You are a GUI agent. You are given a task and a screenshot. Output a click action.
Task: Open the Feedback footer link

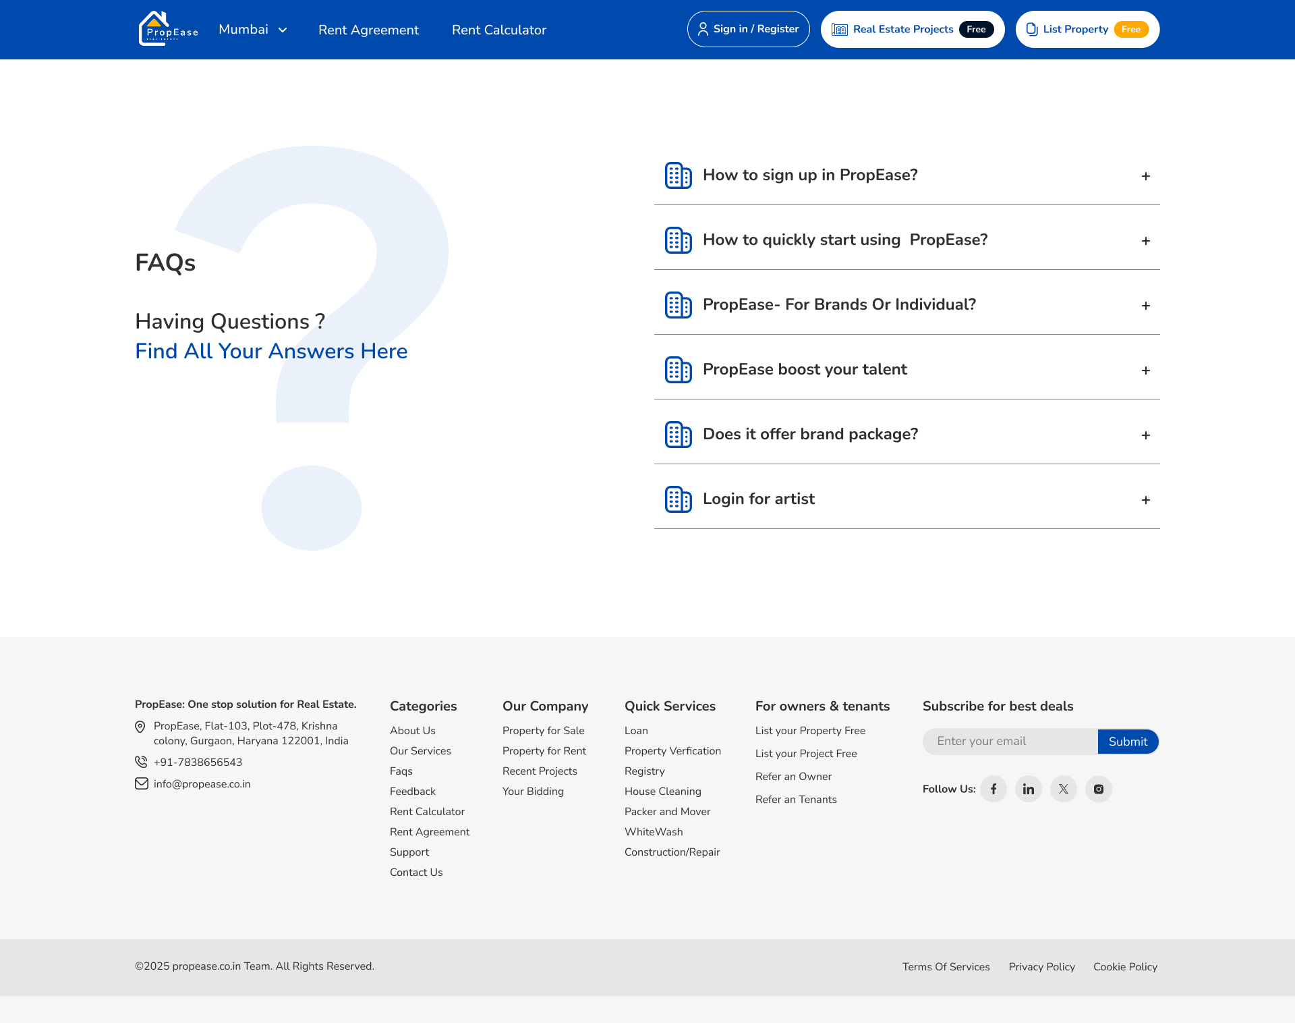[413, 791]
